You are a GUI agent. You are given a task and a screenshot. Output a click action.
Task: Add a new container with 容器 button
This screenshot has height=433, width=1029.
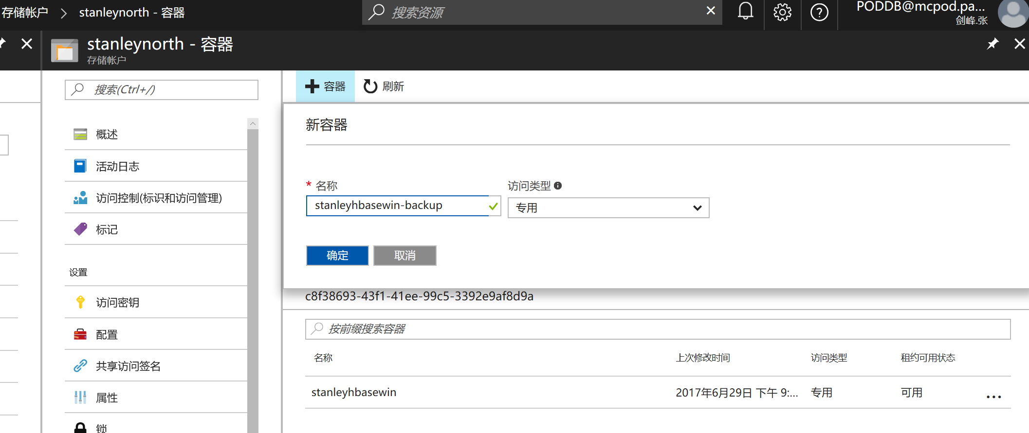(x=325, y=87)
